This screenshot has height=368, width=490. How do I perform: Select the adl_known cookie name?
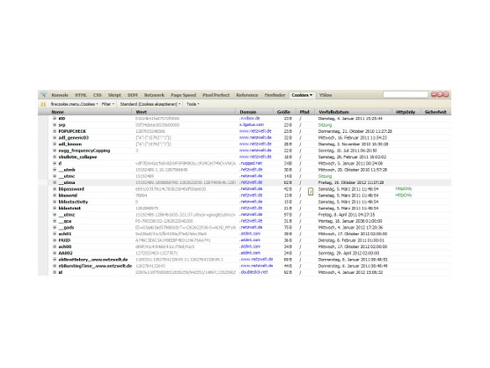[70, 144]
